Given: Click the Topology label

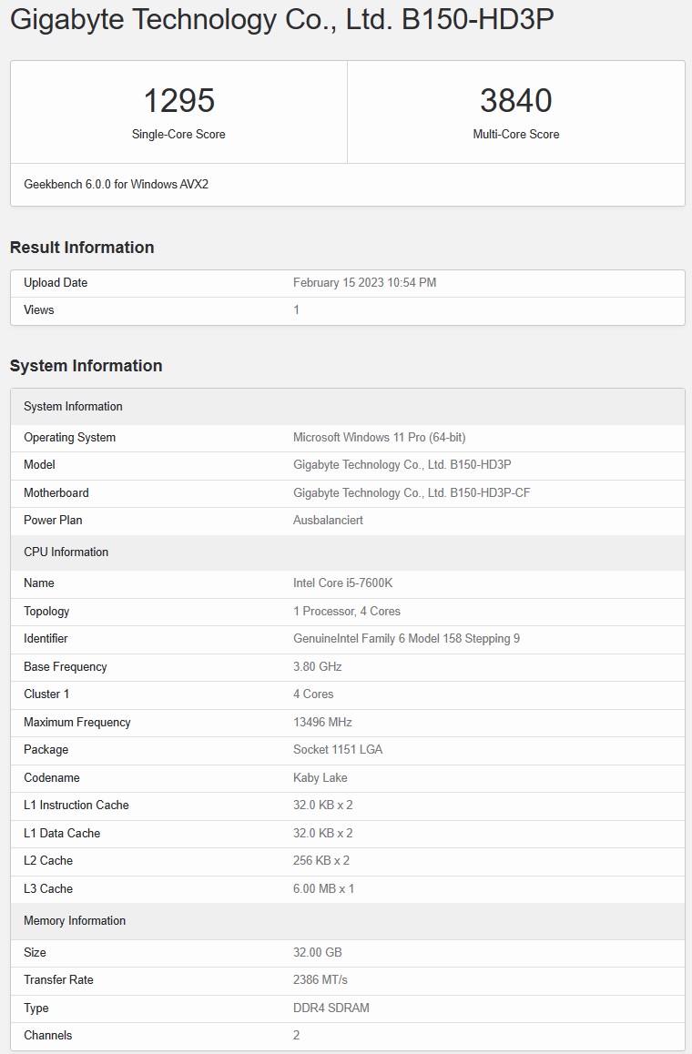Looking at the screenshot, I should pyautogui.click(x=46, y=612).
